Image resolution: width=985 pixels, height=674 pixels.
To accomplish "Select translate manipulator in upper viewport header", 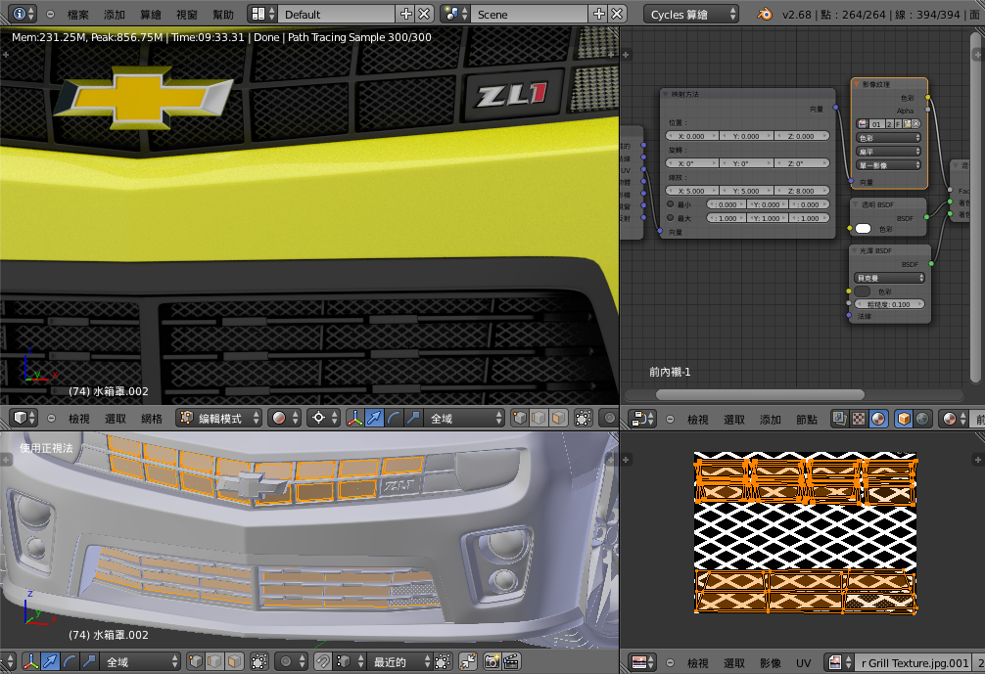I will (x=374, y=418).
